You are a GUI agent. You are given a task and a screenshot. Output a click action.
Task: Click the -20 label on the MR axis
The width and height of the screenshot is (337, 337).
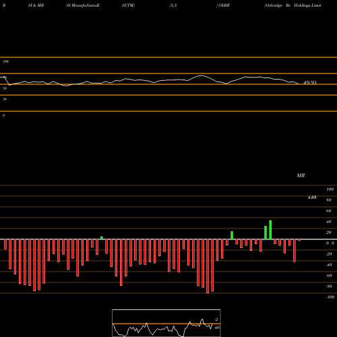[x=329, y=254]
